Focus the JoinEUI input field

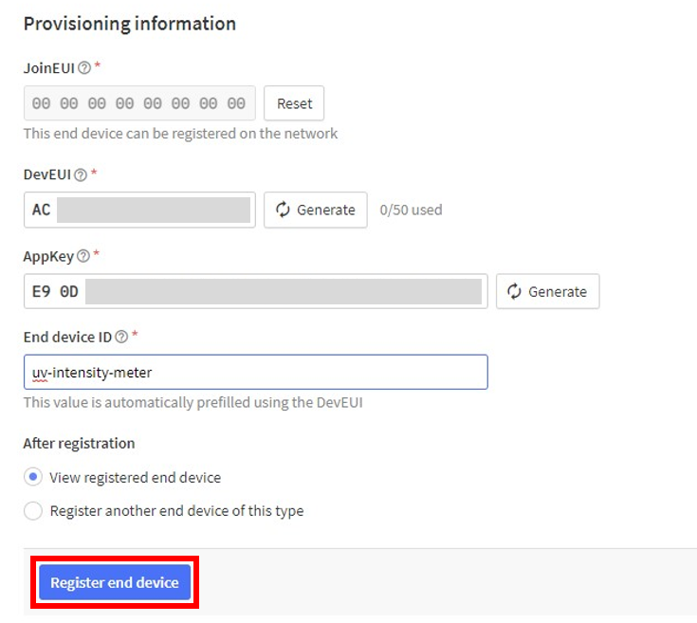coord(139,103)
